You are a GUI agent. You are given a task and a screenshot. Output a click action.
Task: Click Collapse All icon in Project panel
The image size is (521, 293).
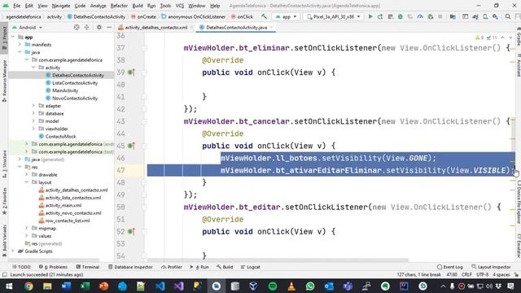pyautogui.click(x=87, y=27)
